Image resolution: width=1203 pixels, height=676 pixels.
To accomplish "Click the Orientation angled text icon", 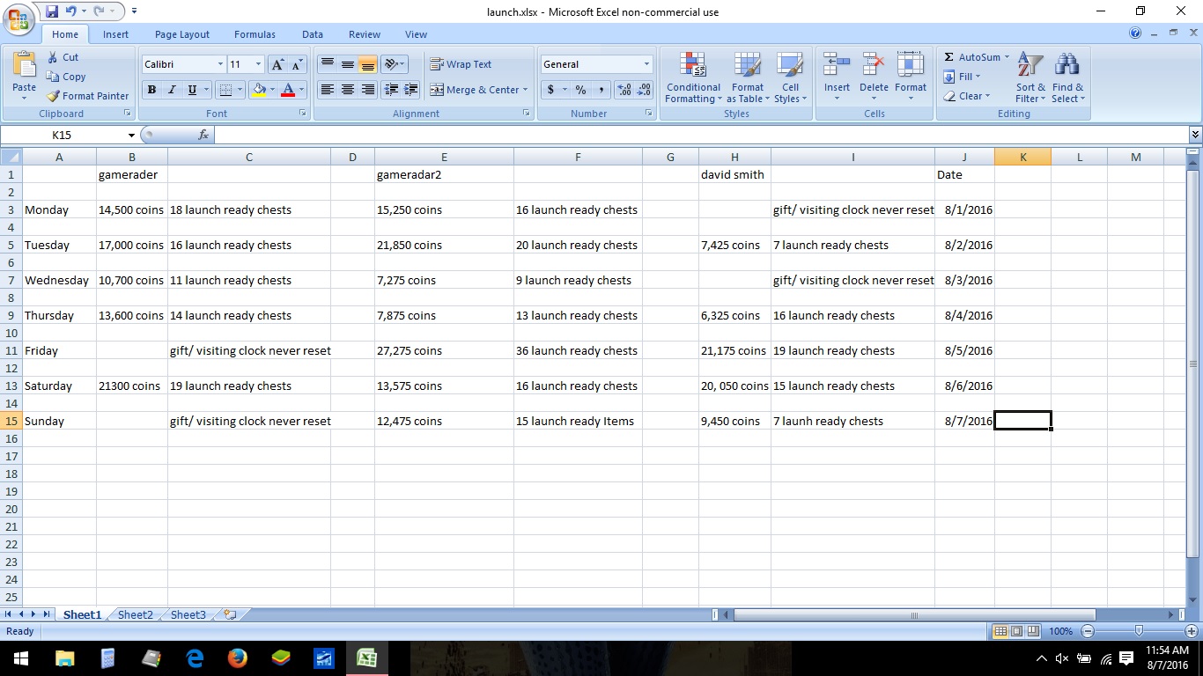I will (x=391, y=64).
